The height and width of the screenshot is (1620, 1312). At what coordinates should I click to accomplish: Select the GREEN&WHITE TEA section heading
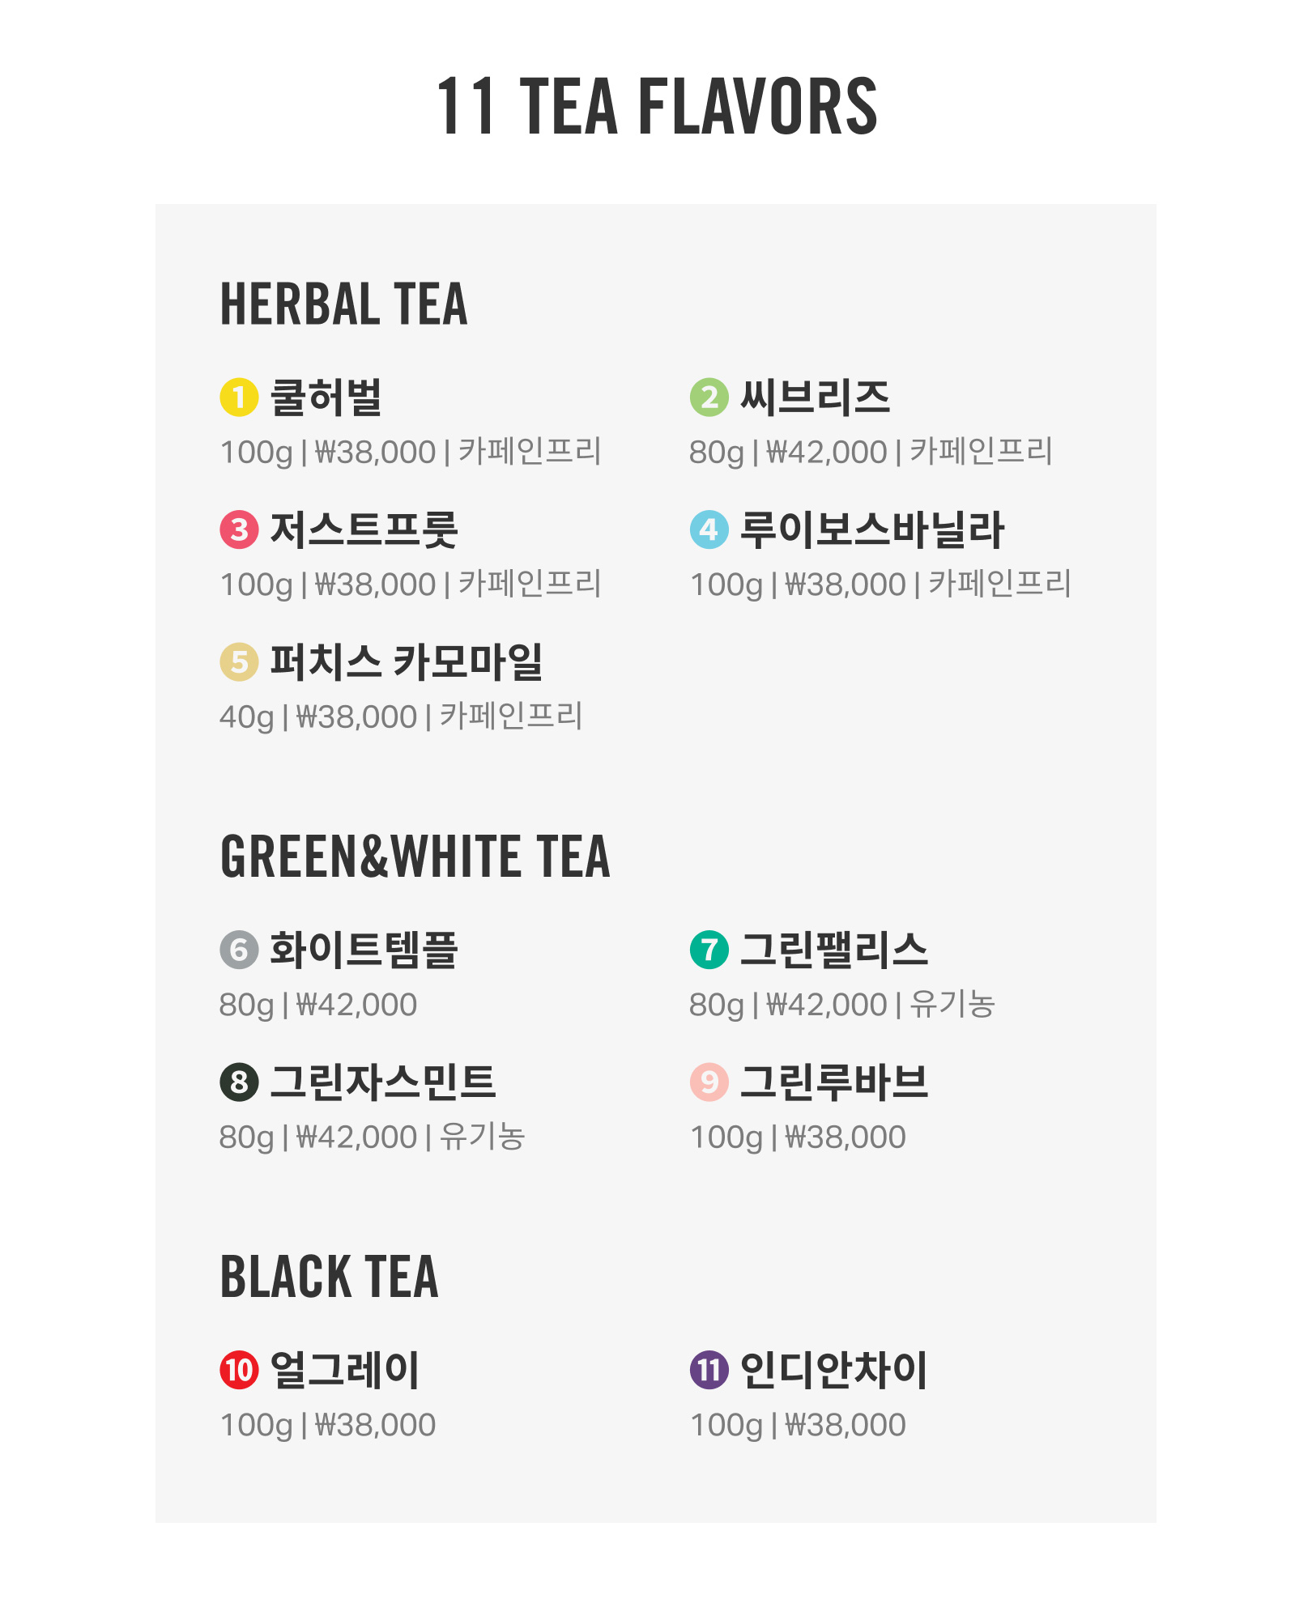click(415, 857)
